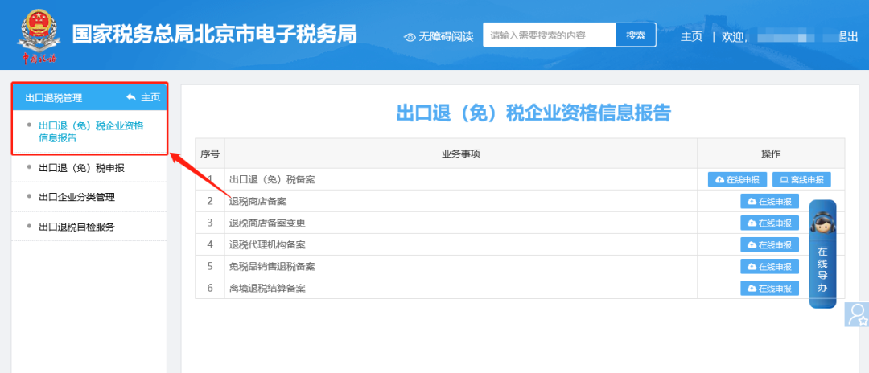
Task: Click the back arrow icon beside 主页 in sidebar
Action: coord(131,97)
